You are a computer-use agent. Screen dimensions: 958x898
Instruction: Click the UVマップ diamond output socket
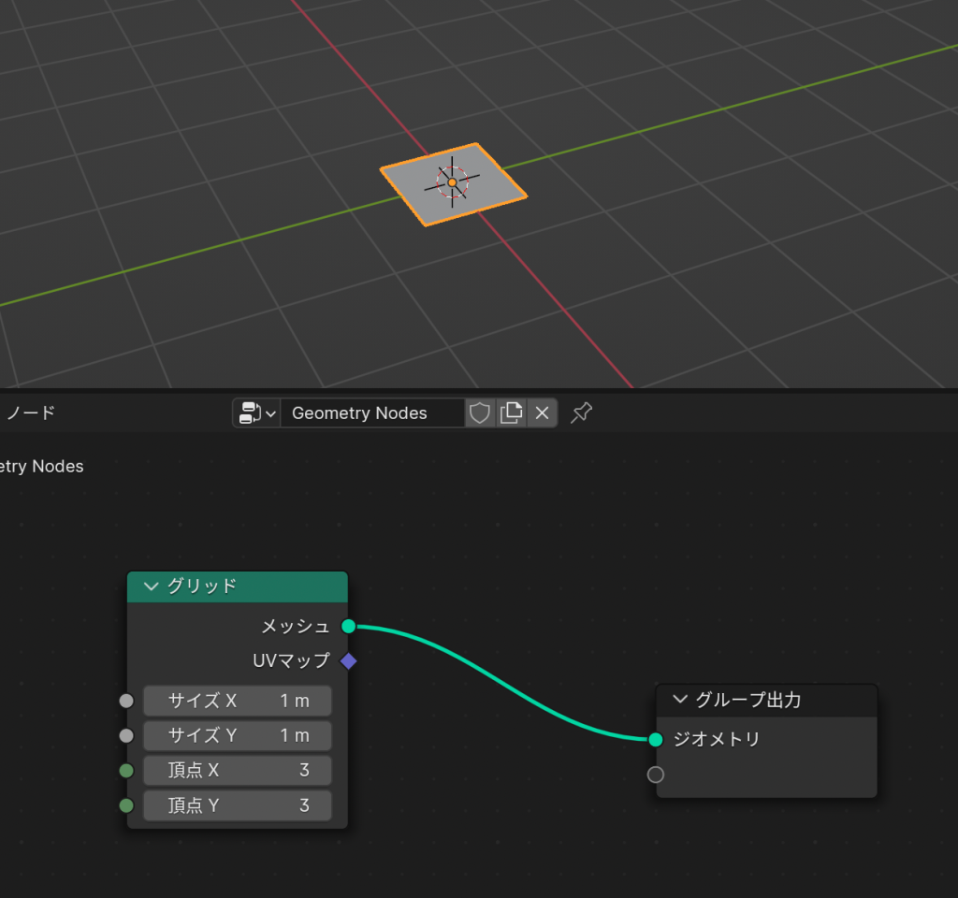coord(348,661)
